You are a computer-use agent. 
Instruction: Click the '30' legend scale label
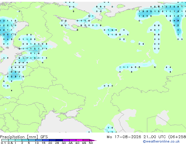64,143
